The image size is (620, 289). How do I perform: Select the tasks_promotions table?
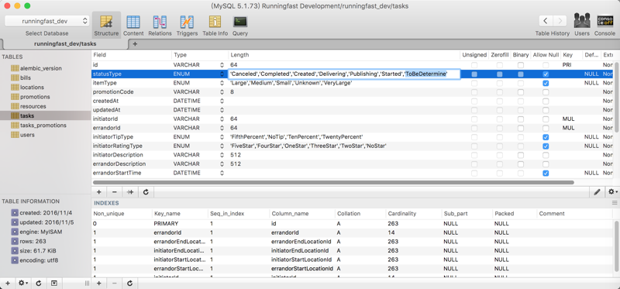click(x=43, y=126)
